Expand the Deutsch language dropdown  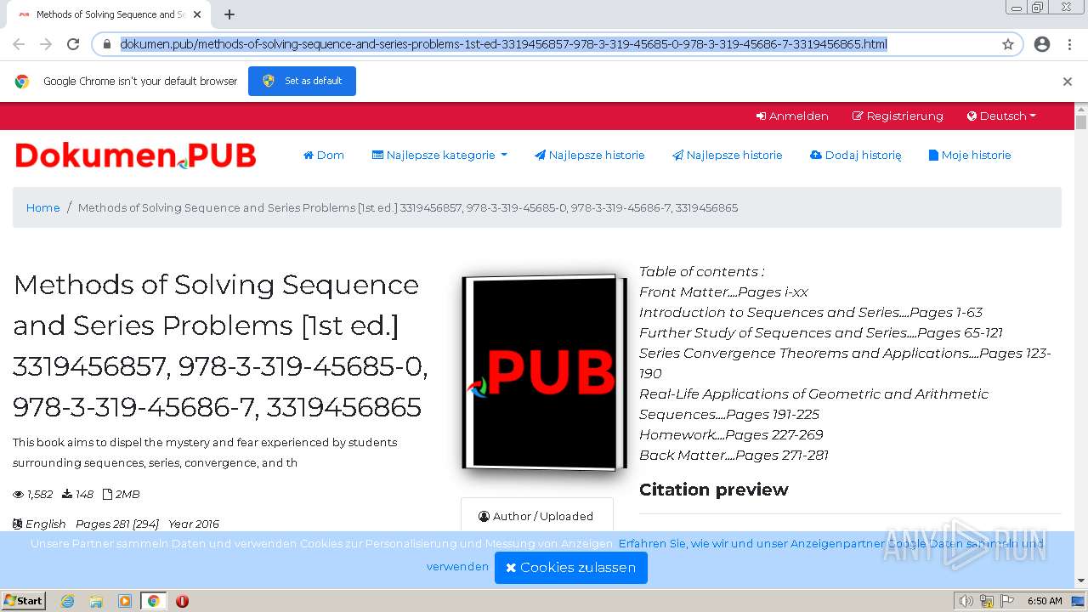click(1001, 116)
